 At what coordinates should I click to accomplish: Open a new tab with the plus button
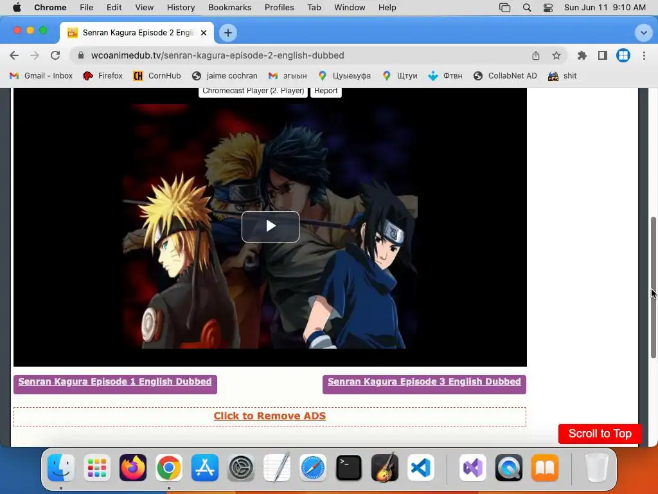228,33
